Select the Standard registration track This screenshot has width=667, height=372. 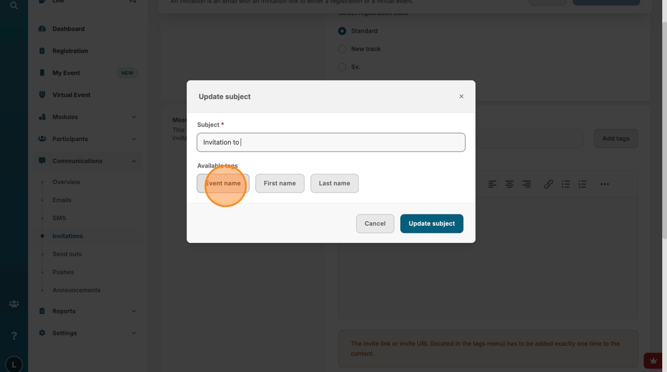[x=342, y=31]
